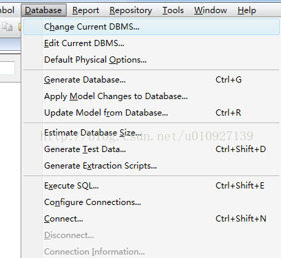The width and height of the screenshot is (281, 258).
Task: Choose Apply Model Changes to Database
Action: [152, 96]
